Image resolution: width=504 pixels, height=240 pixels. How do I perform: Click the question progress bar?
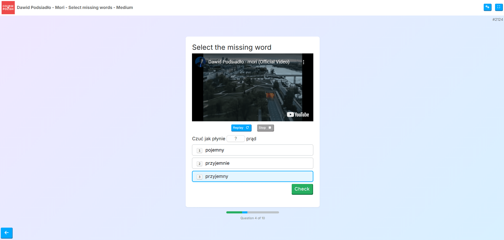tap(252, 212)
